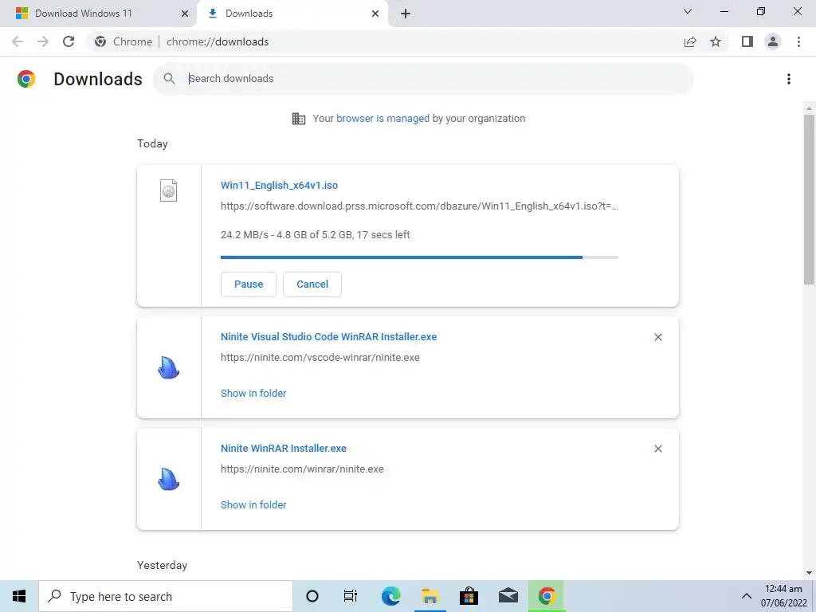The width and height of the screenshot is (816, 612).
Task: Click the Chrome logo beside Downloads title
Action: click(x=26, y=79)
